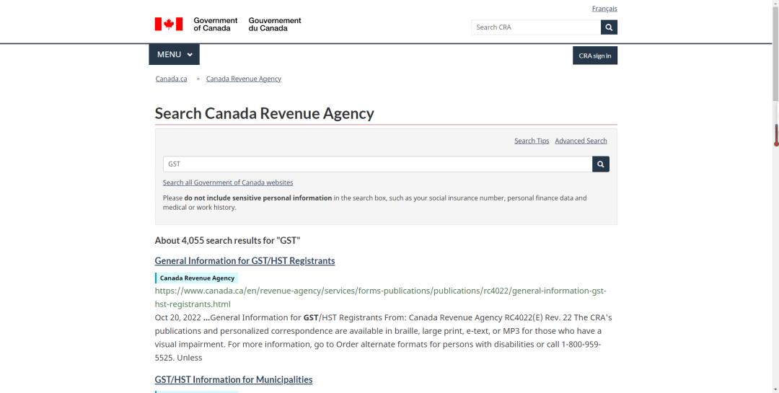Viewport: 779px width, 393px height.
Task: Open General Information for GST/HST Registrants result
Action: 245,261
